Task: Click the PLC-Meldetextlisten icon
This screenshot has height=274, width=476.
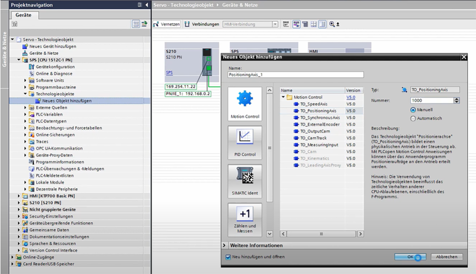Action: (32, 175)
